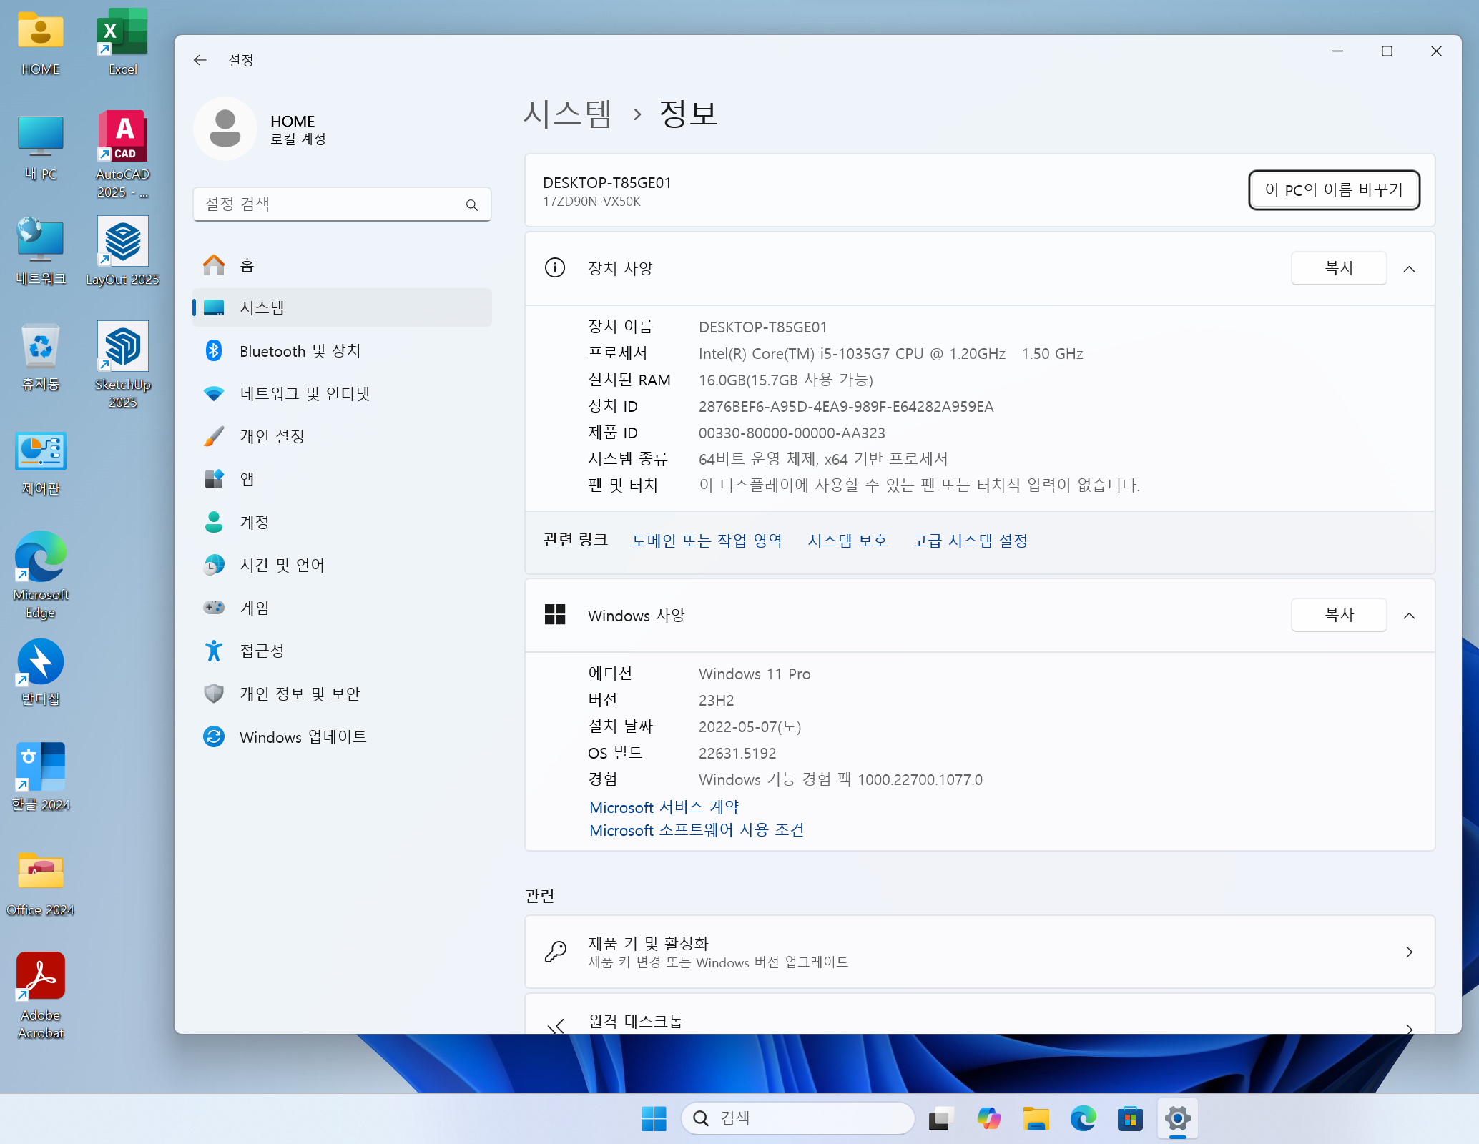Open 시스템 보호 link
Screen dimensions: 1479x1144
pyautogui.click(x=847, y=541)
